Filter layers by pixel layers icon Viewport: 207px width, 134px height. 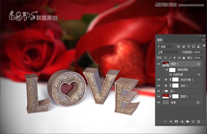coord(178,47)
